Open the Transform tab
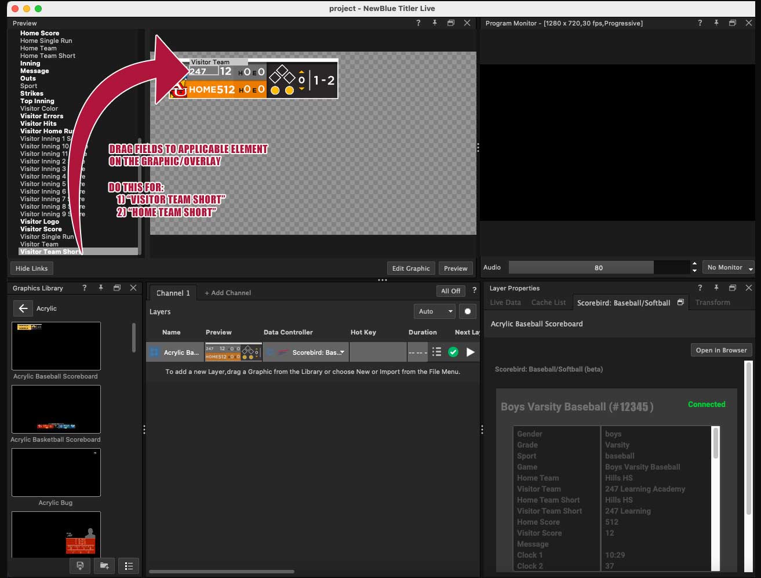The image size is (761, 578). [712, 303]
